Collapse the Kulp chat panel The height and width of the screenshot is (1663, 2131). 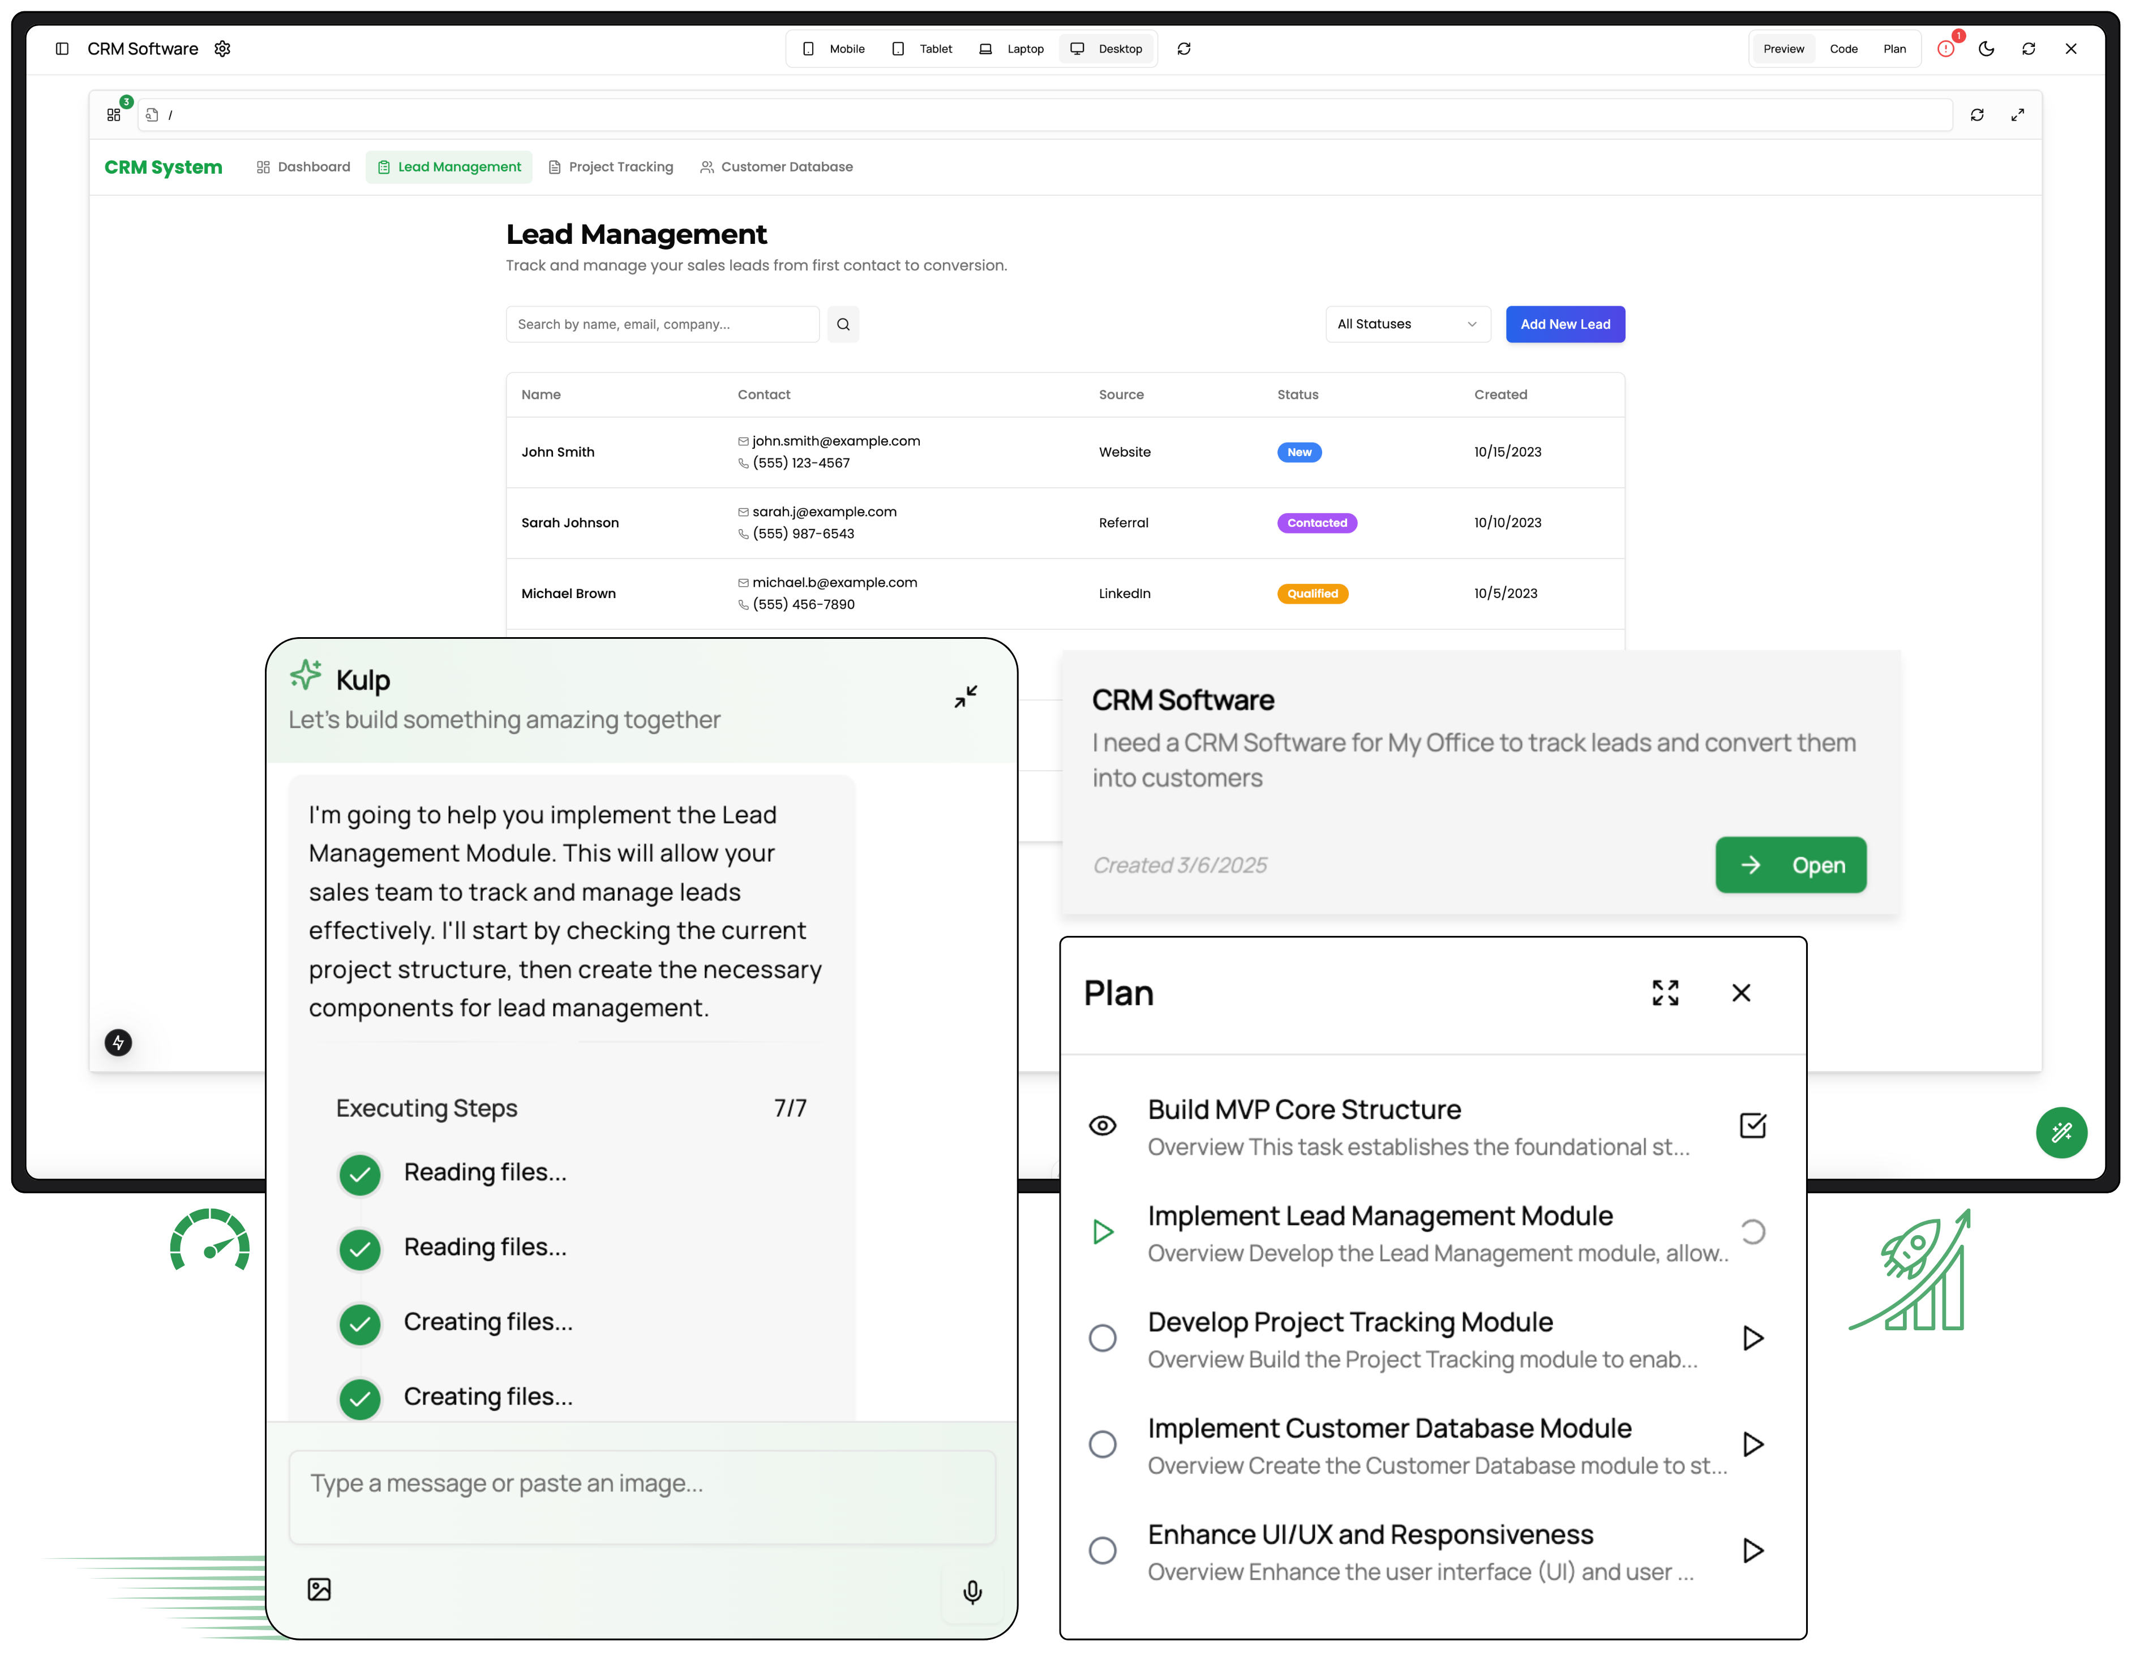[x=965, y=695]
